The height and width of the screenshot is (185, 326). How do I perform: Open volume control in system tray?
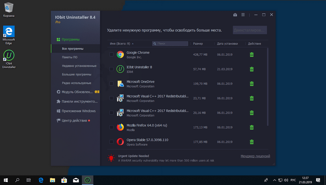pos(286,180)
